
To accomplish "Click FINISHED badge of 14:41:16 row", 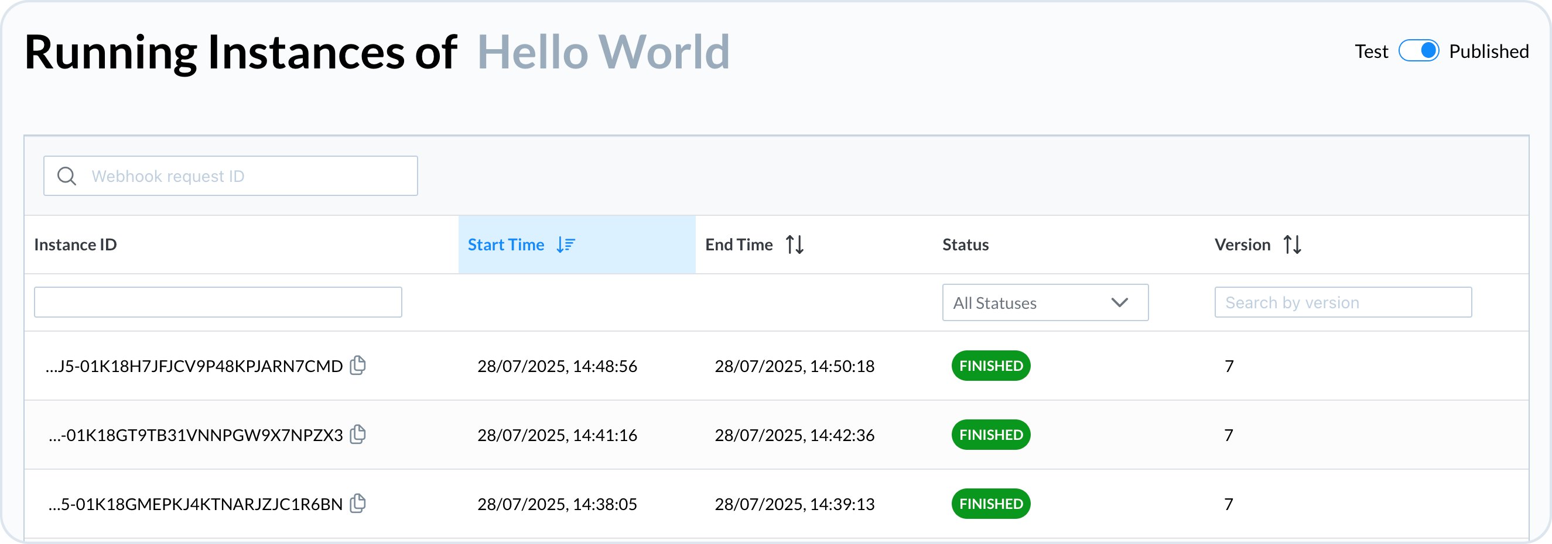I will click(x=991, y=435).
